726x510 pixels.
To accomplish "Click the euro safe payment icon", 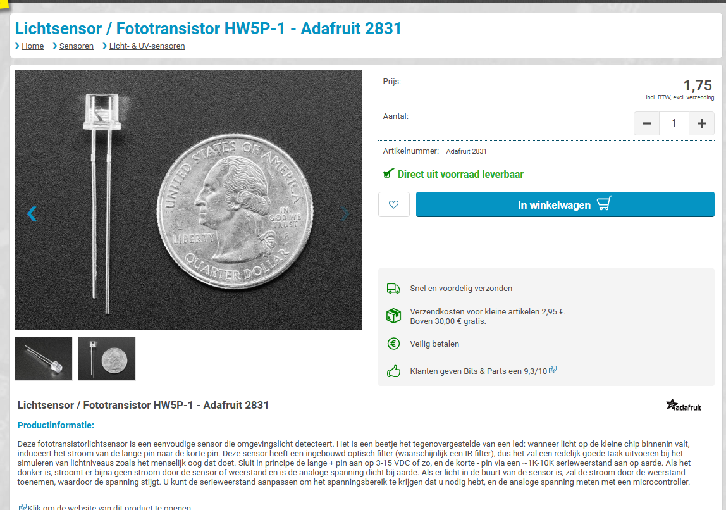I will tap(393, 344).
